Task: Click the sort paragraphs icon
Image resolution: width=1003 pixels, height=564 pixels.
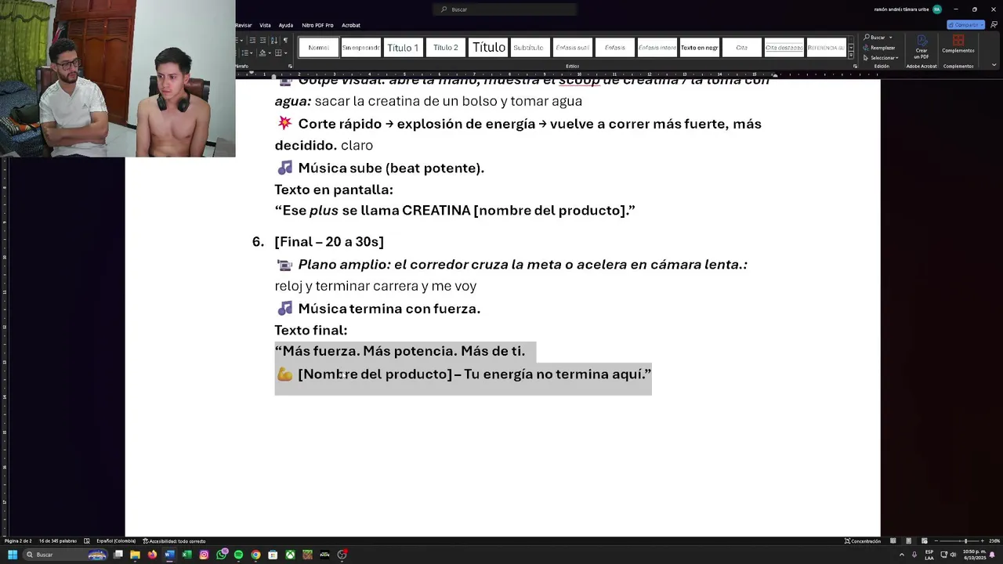Action: 274,40
